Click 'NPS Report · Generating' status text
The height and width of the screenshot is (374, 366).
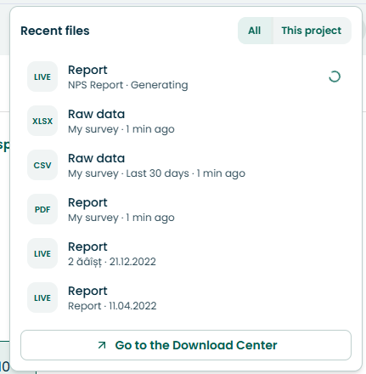tap(128, 85)
